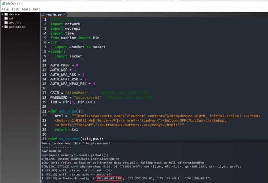Click the "AUTH_WEP = 1" line
The width and height of the screenshot is (268, 183).
pos(63,70)
